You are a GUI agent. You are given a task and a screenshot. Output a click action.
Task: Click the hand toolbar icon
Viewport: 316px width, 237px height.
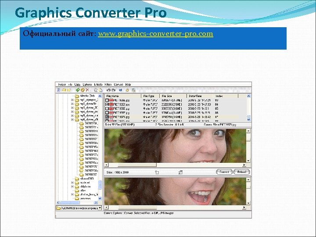(x=127, y=90)
